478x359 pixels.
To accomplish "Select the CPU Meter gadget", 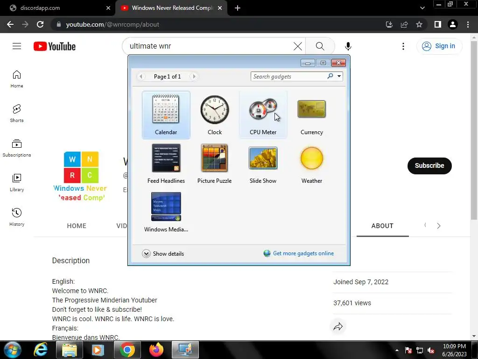I will pos(263,115).
